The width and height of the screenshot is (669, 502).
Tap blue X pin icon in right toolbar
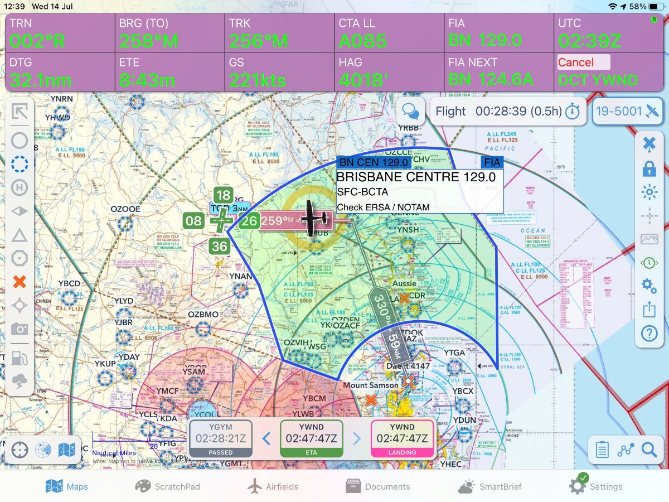tap(649, 144)
